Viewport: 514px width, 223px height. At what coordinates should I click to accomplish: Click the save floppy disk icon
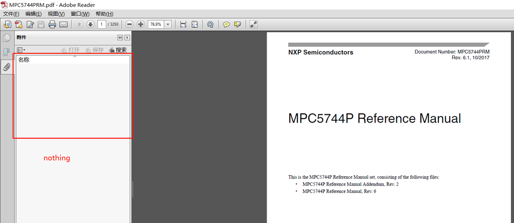[x=41, y=24]
